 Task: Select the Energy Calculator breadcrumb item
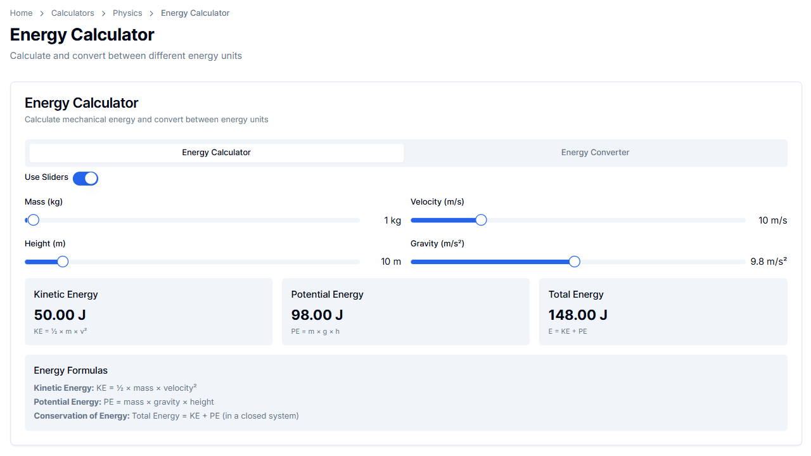pyautogui.click(x=195, y=13)
